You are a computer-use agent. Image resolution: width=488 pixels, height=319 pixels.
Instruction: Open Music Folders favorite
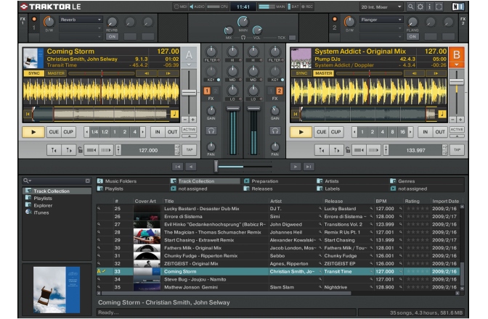pos(121,181)
